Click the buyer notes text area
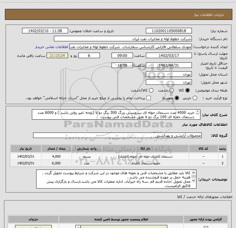The height and width of the screenshot is (228, 236). point(116,179)
